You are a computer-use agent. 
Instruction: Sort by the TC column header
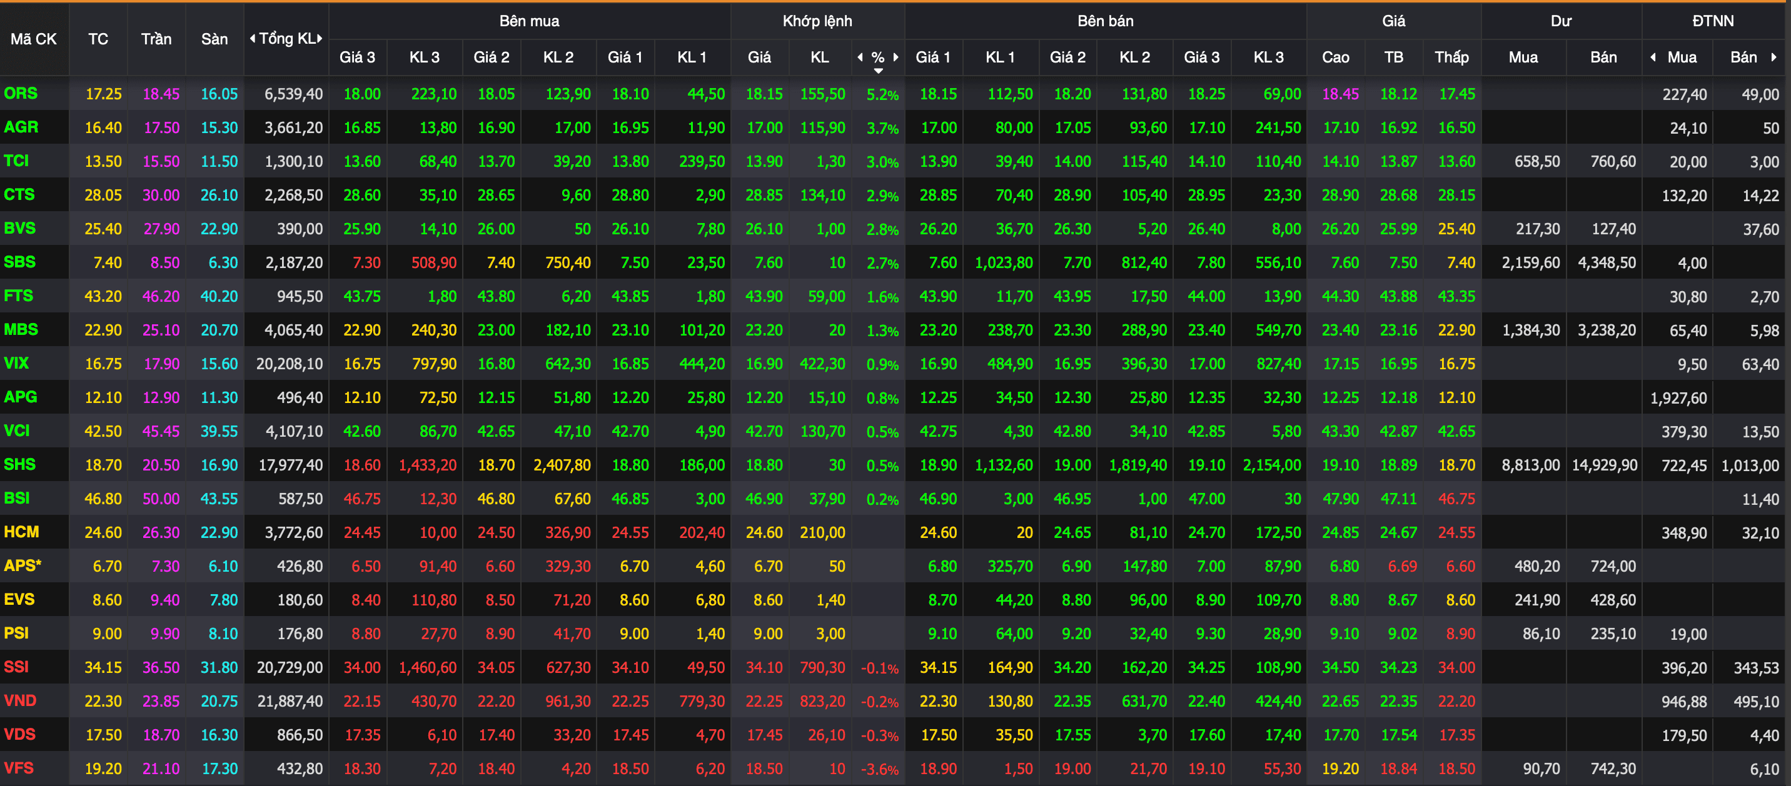(x=98, y=39)
